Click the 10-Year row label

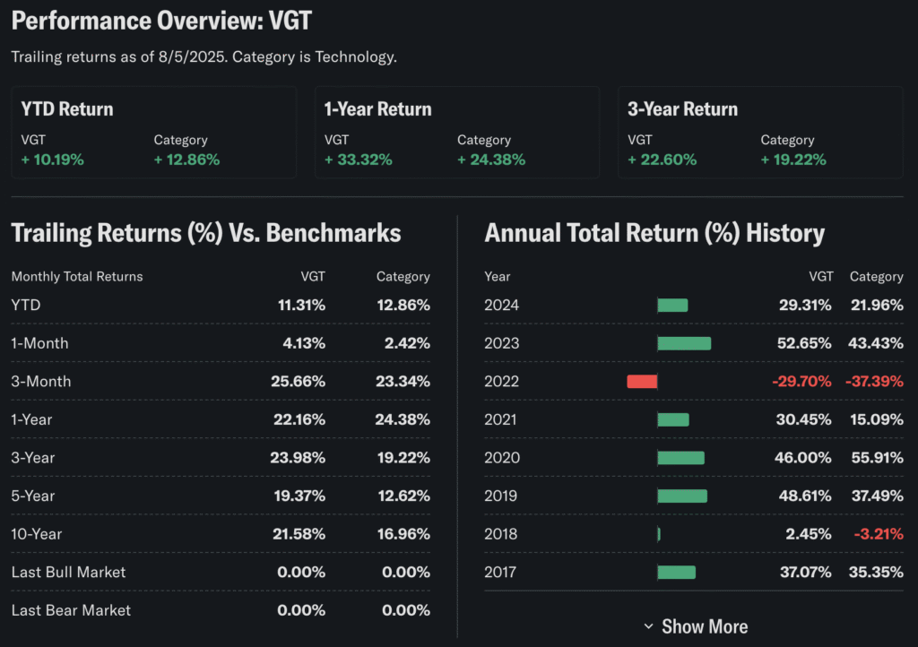[x=36, y=534]
